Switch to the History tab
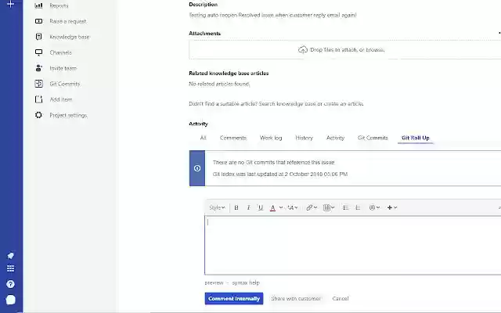 click(x=305, y=138)
